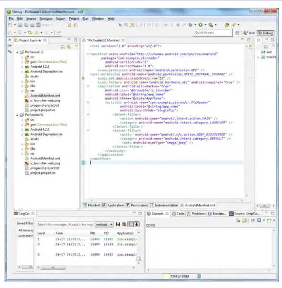Open the Tasks tab
The width and height of the screenshot is (282, 288).
(178, 214)
